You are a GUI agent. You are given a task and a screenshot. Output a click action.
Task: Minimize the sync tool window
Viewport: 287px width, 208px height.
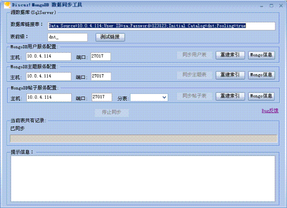click(x=261, y=6)
